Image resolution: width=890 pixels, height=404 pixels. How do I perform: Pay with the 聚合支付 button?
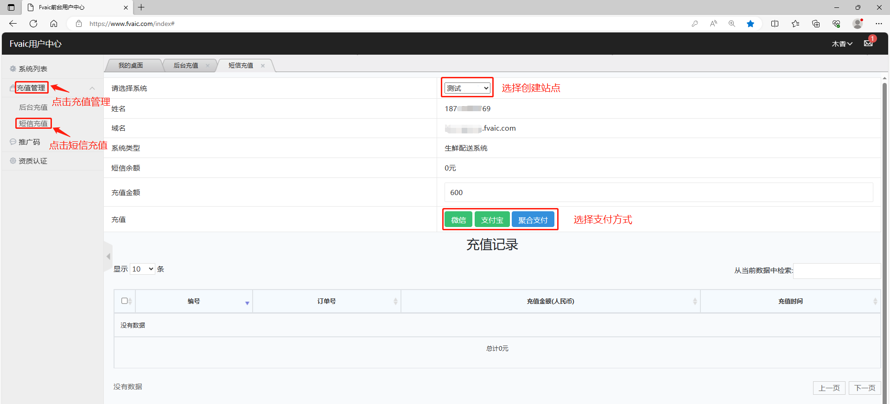tap(533, 220)
